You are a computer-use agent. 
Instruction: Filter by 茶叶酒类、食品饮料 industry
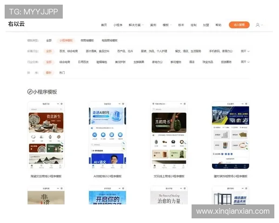click(x=98, y=51)
